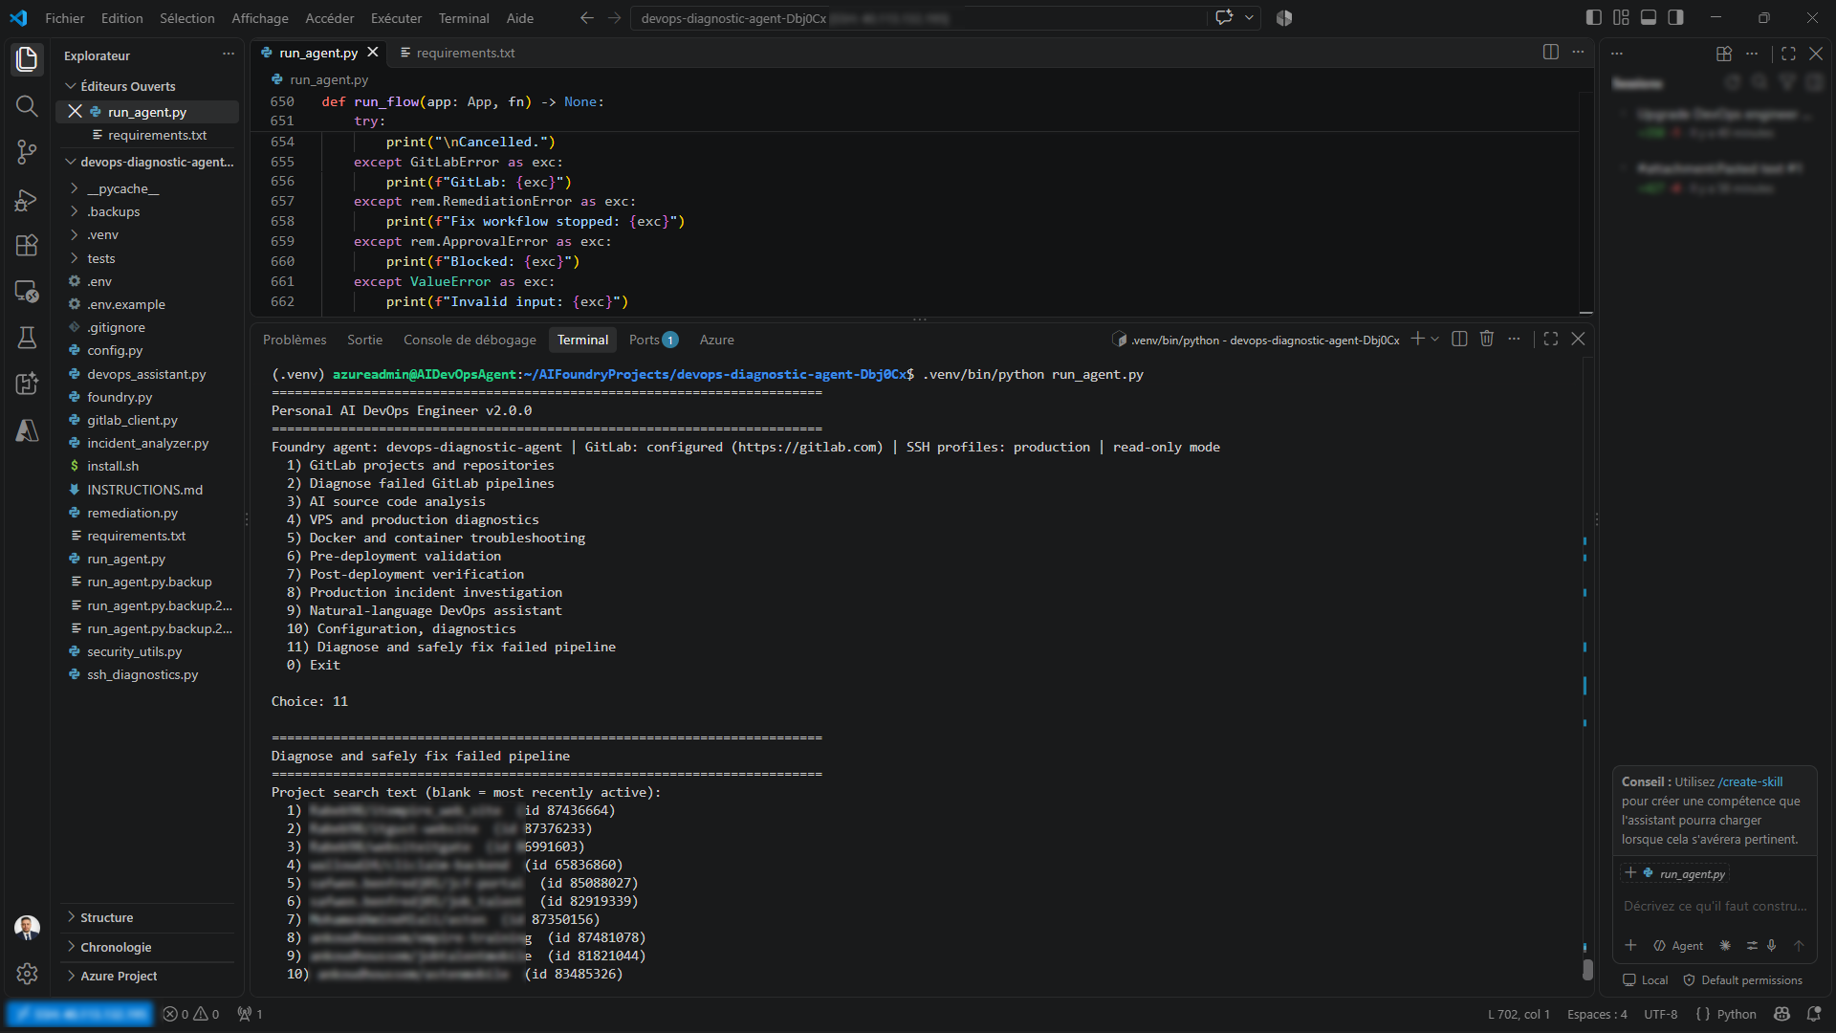
Task: Open remediation.py in the explorer
Action: (x=132, y=513)
